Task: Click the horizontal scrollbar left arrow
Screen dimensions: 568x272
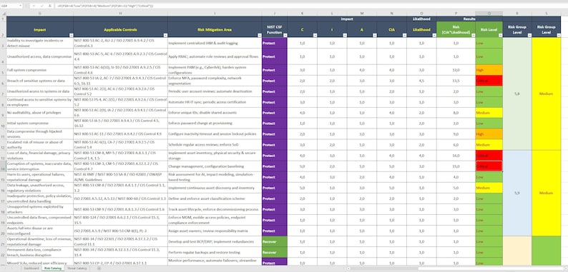Action: click(x=348, y=268)
